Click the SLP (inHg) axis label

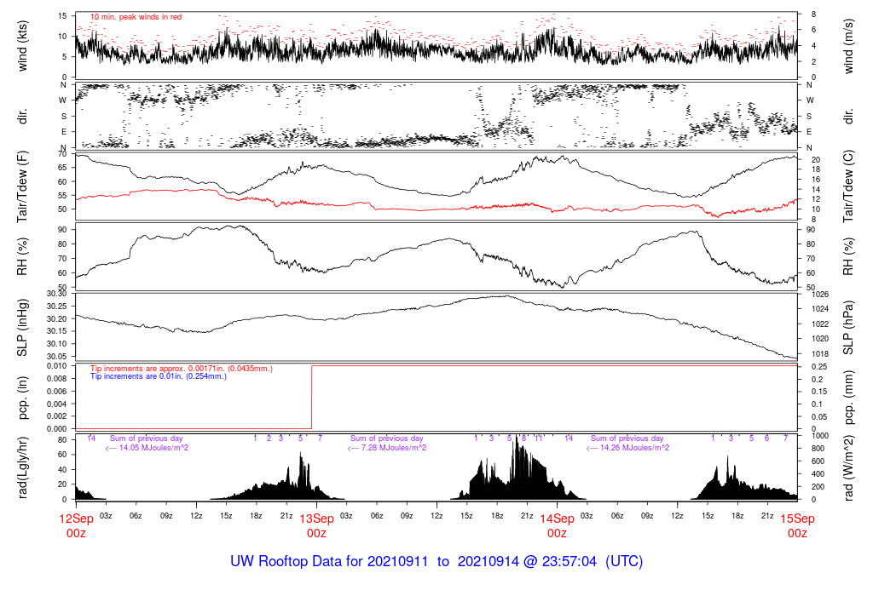point(23,328)
